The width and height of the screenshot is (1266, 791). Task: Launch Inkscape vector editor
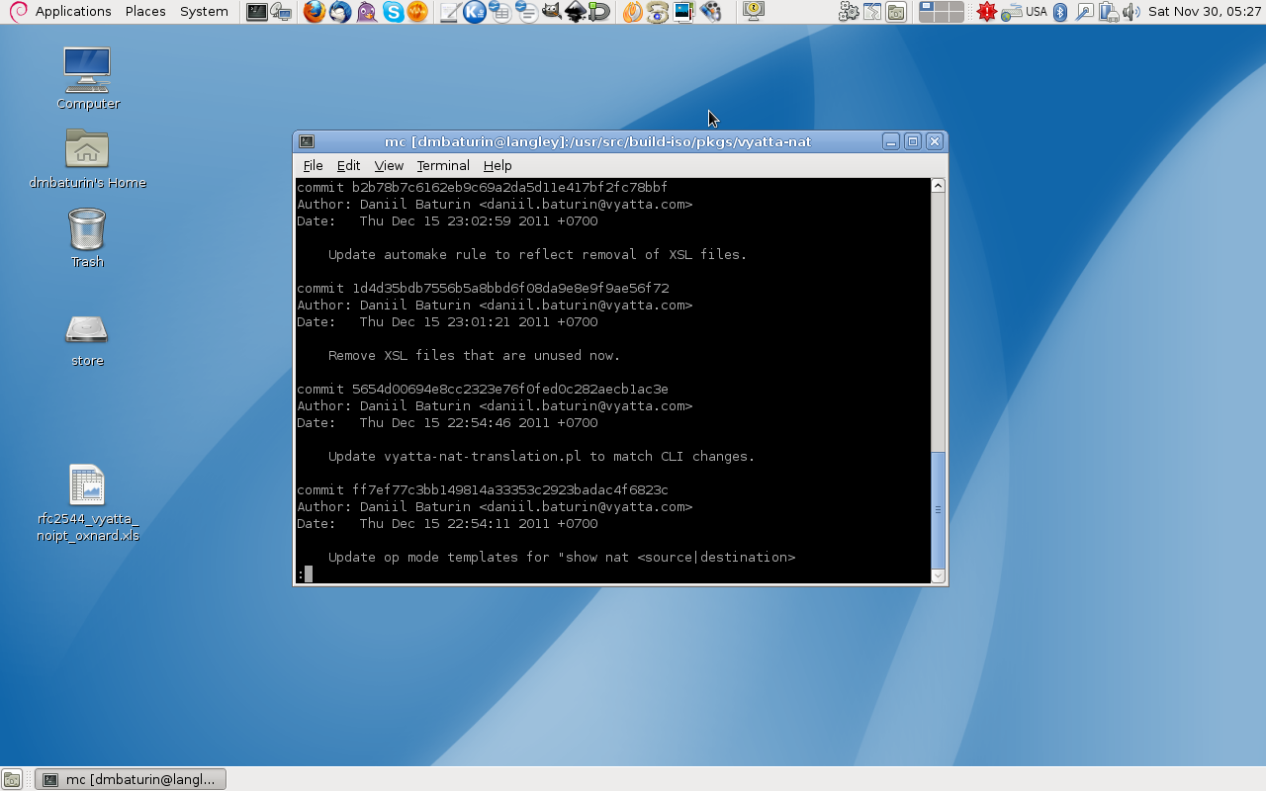[576, 12]
